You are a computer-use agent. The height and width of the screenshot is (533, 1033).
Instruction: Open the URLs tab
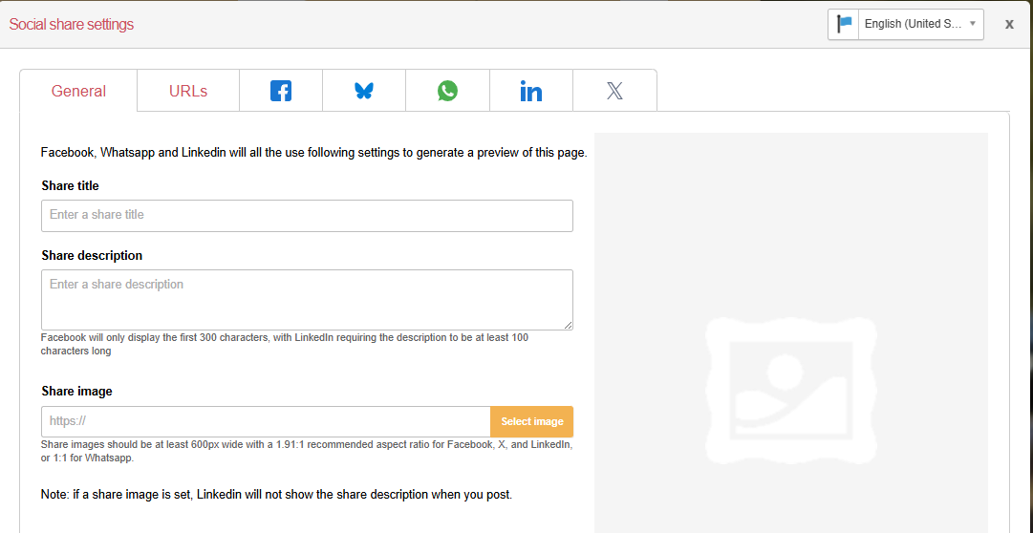(x=188, y=92)
